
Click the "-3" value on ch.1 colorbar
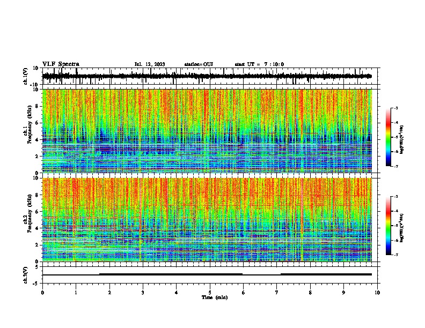[x=396, y=108]
